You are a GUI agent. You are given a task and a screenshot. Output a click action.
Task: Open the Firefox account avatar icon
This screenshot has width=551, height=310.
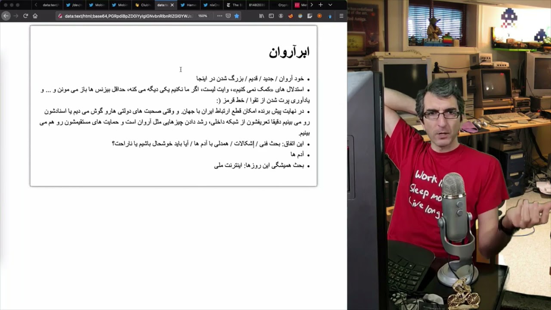(281, 16)
